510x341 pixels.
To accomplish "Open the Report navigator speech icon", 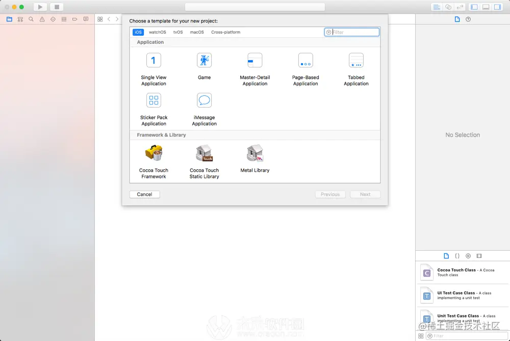I will coord(86,19).
